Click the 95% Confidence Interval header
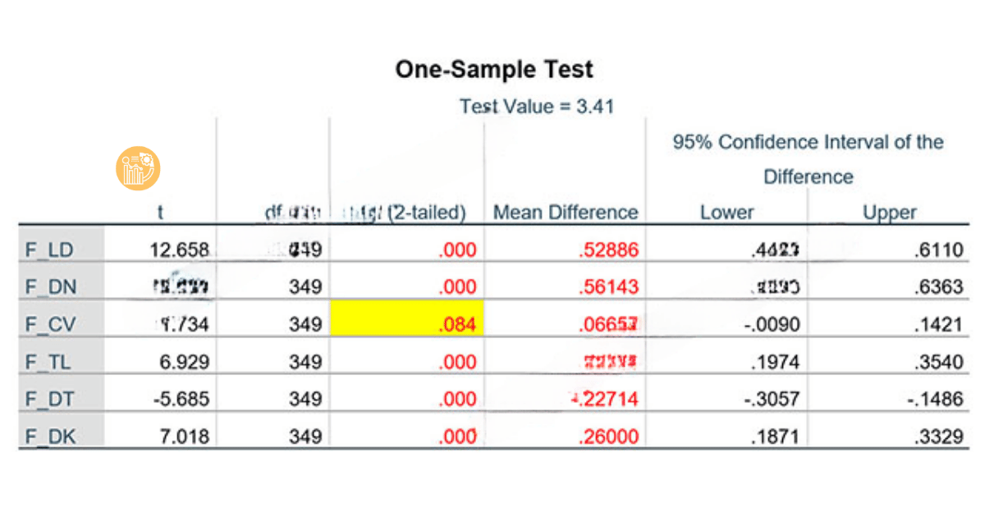The image size is (985, 517). [x=809, y=158]
